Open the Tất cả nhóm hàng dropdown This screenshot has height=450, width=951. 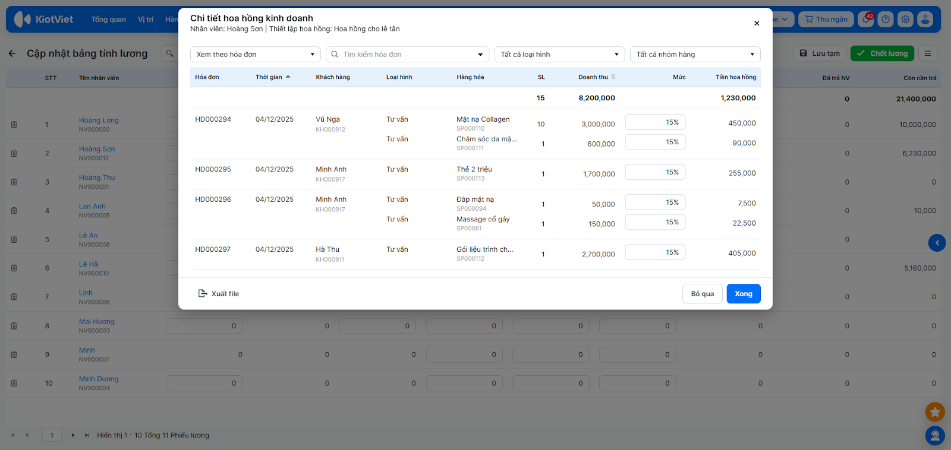pos(695,55)
